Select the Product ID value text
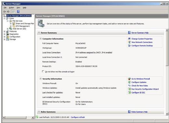 click(x=86, y=66)
